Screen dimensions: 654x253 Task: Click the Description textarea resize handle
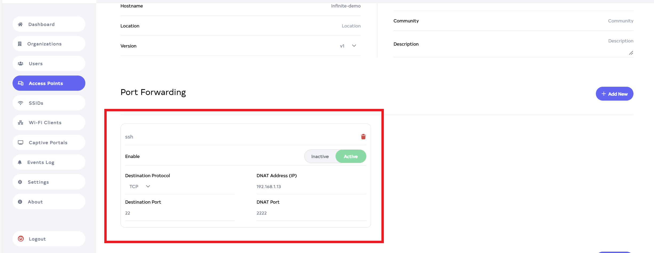(x=631, y=53)
